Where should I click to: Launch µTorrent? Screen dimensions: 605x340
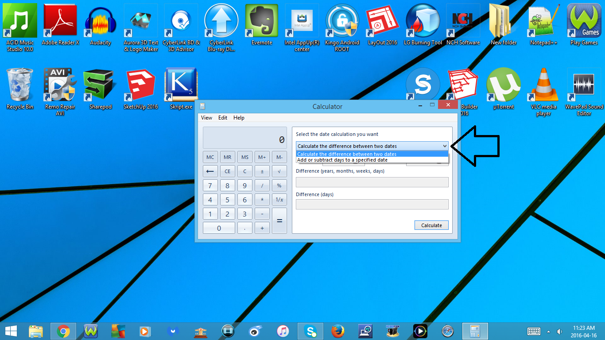coord(503,84)
